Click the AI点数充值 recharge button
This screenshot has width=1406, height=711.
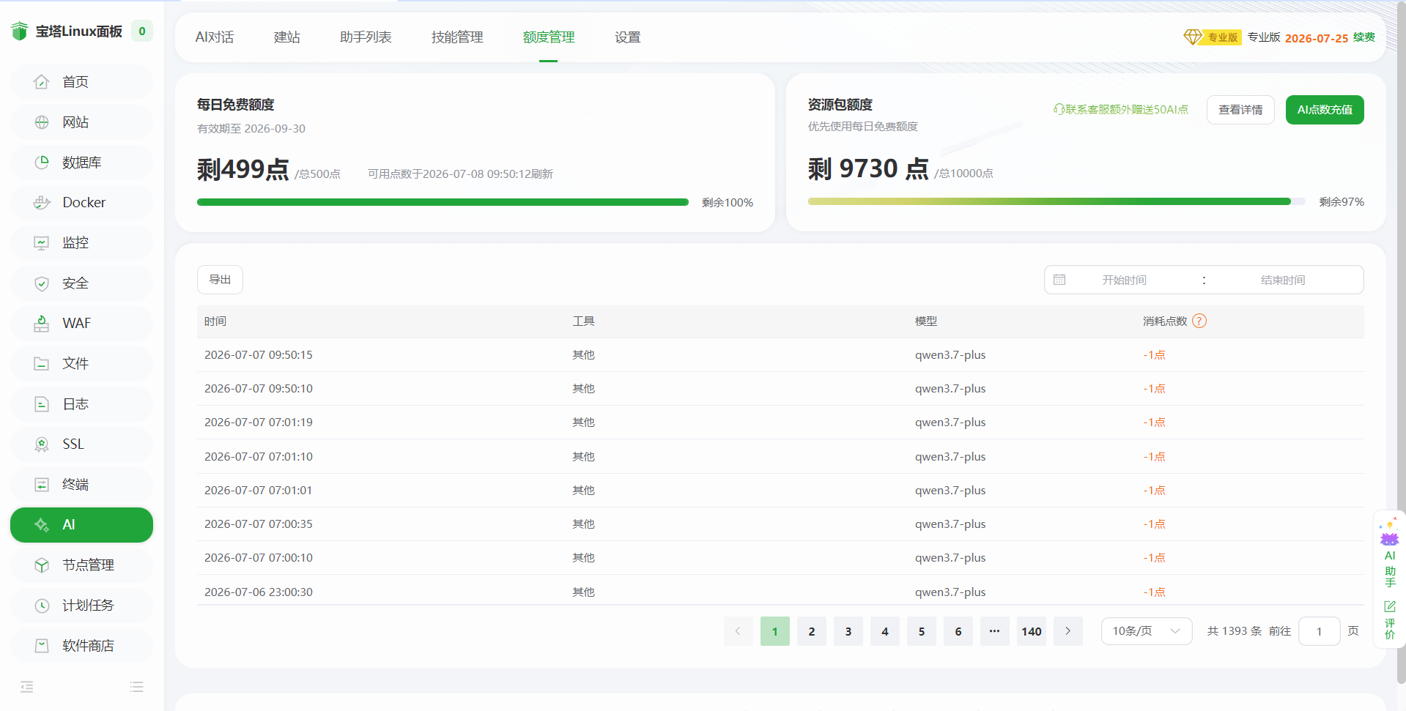(x=1325, y=110)
